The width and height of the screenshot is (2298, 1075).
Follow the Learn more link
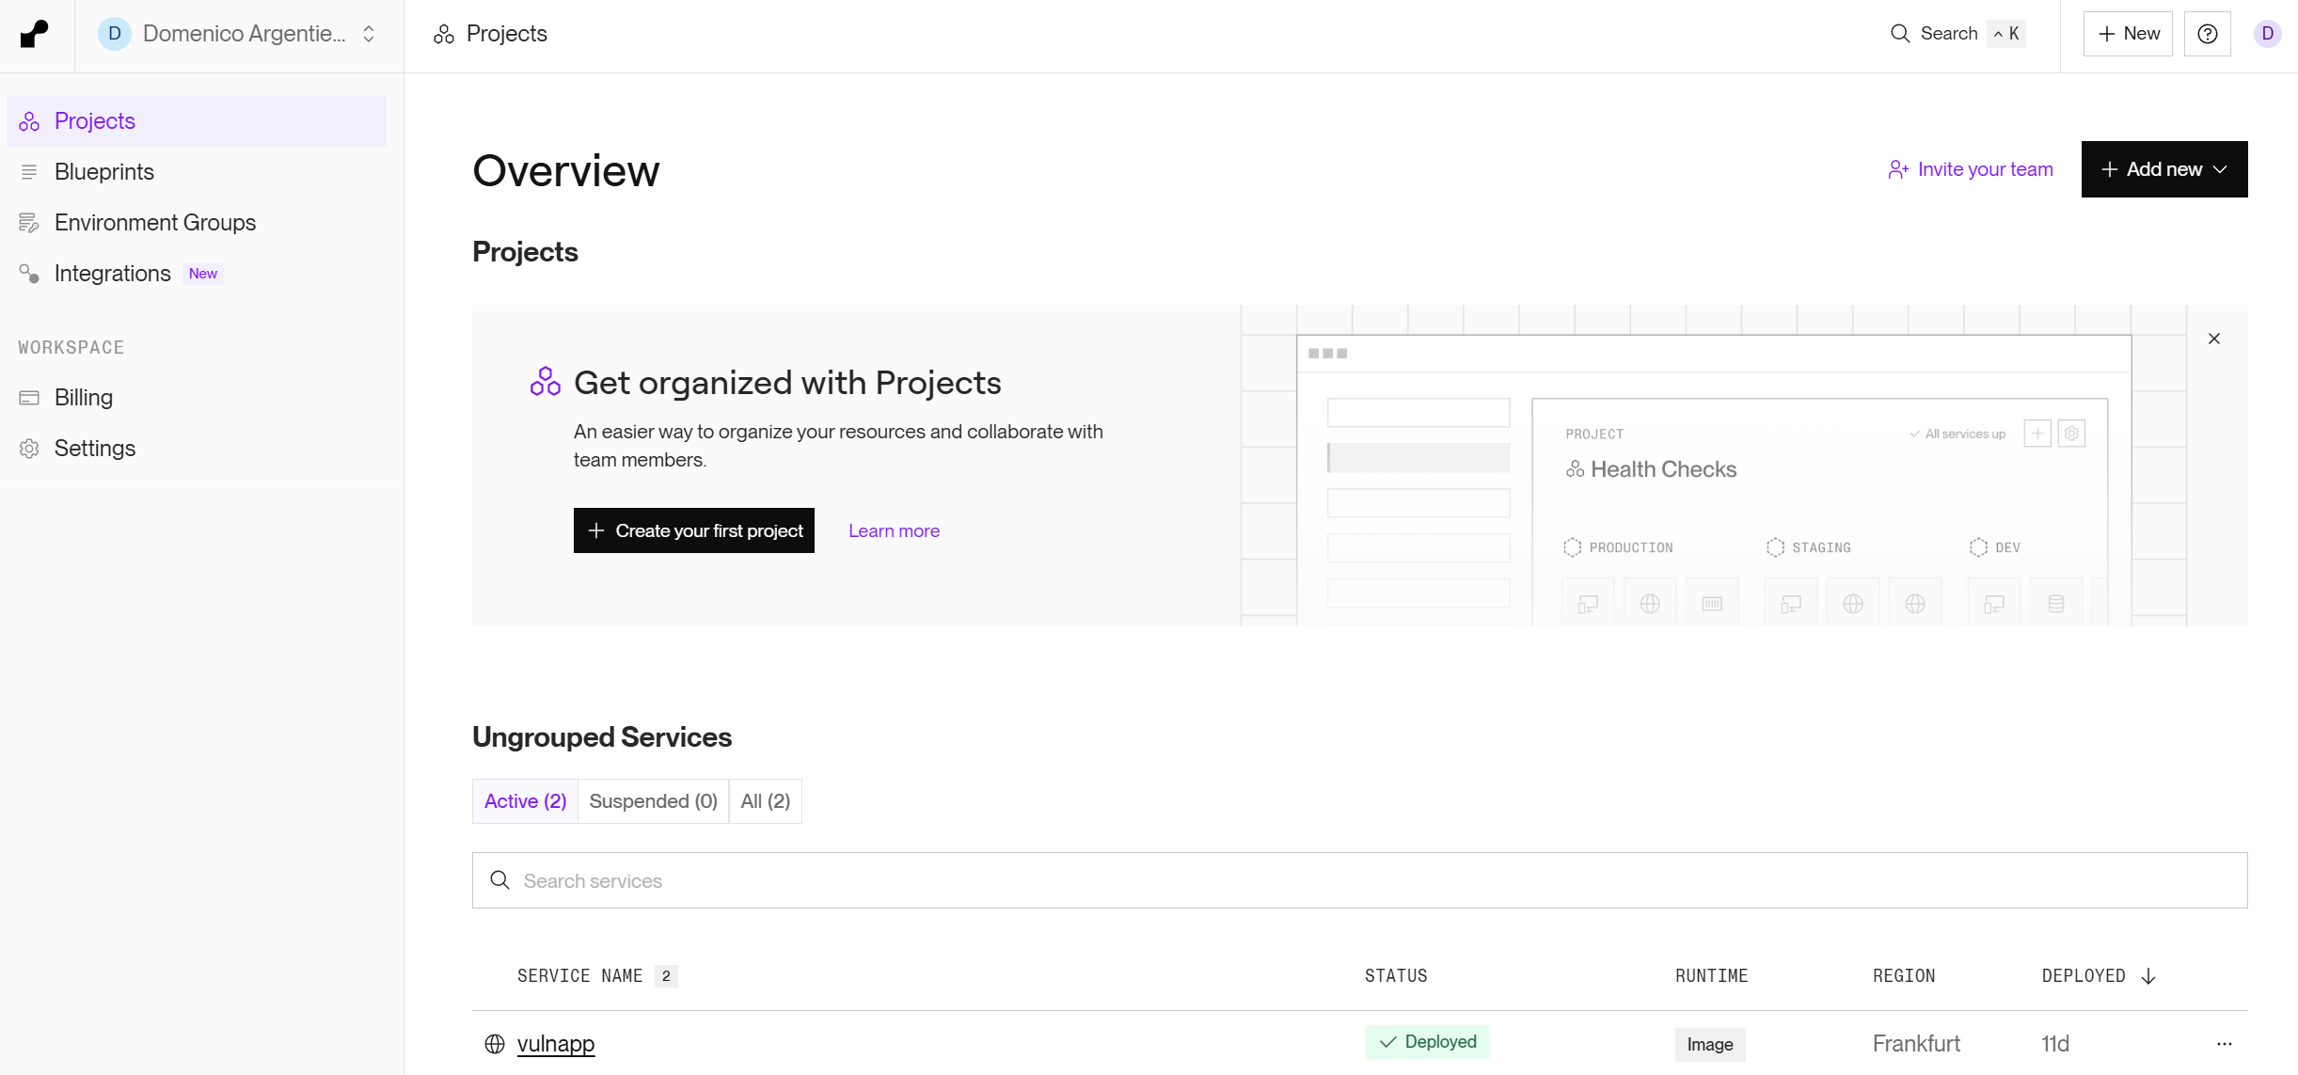click(894, 530)
